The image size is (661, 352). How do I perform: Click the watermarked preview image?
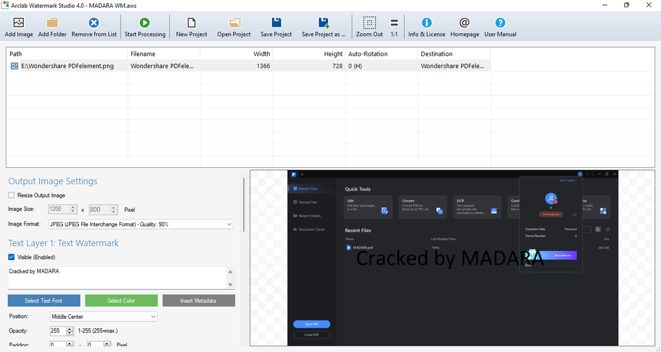453,258
